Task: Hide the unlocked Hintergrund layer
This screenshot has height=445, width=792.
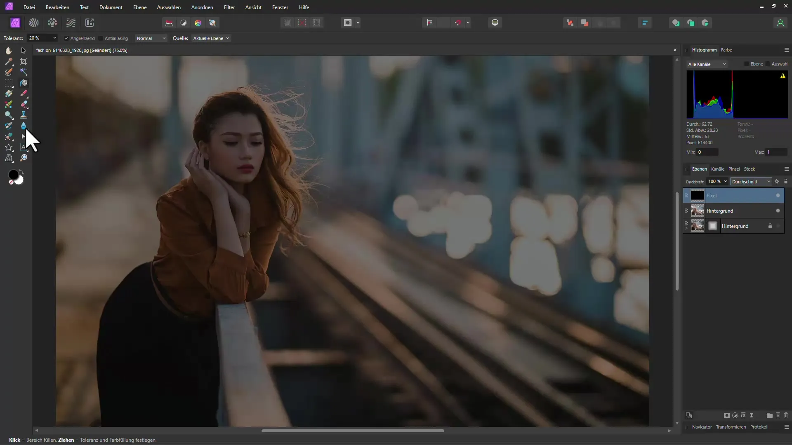Action: pos(778,211)
